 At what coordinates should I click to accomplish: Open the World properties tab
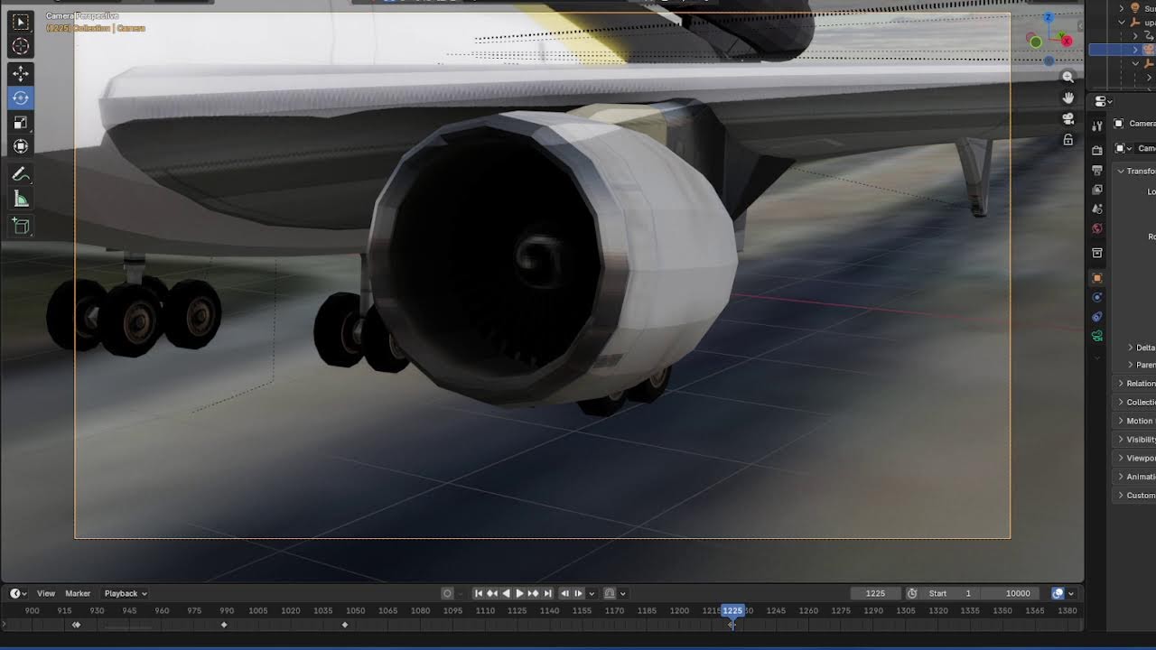(1097, 228)
